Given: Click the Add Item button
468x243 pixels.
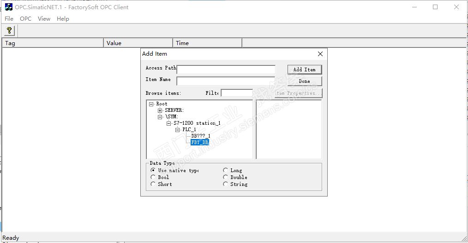Looking at the screenshot, I should point(305,69).
